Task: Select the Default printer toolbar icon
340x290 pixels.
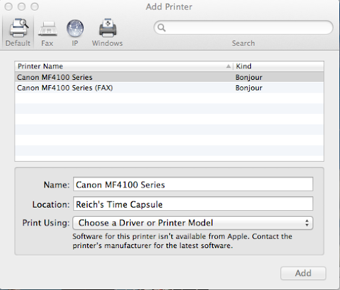Action: 19,27
